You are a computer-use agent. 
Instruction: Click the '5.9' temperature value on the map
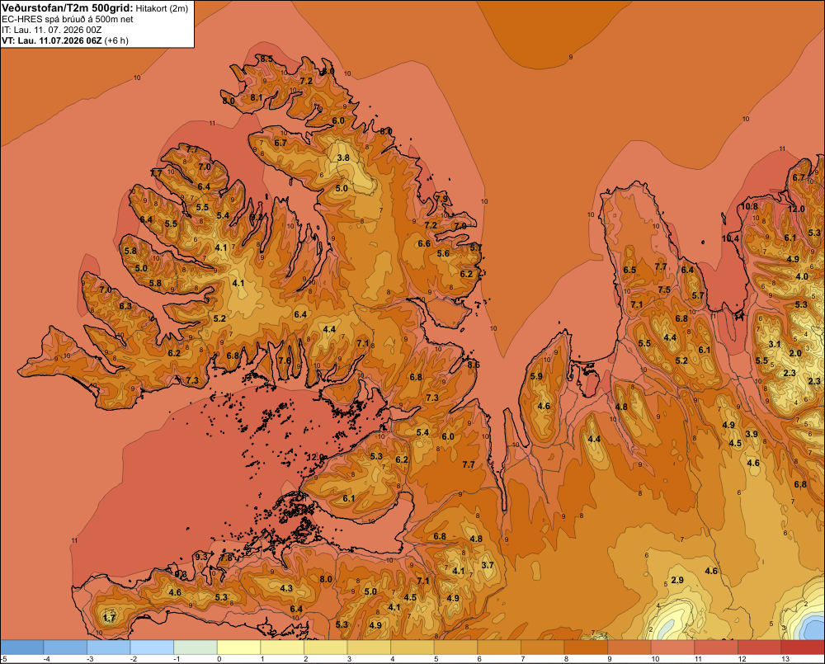(536, 376)
